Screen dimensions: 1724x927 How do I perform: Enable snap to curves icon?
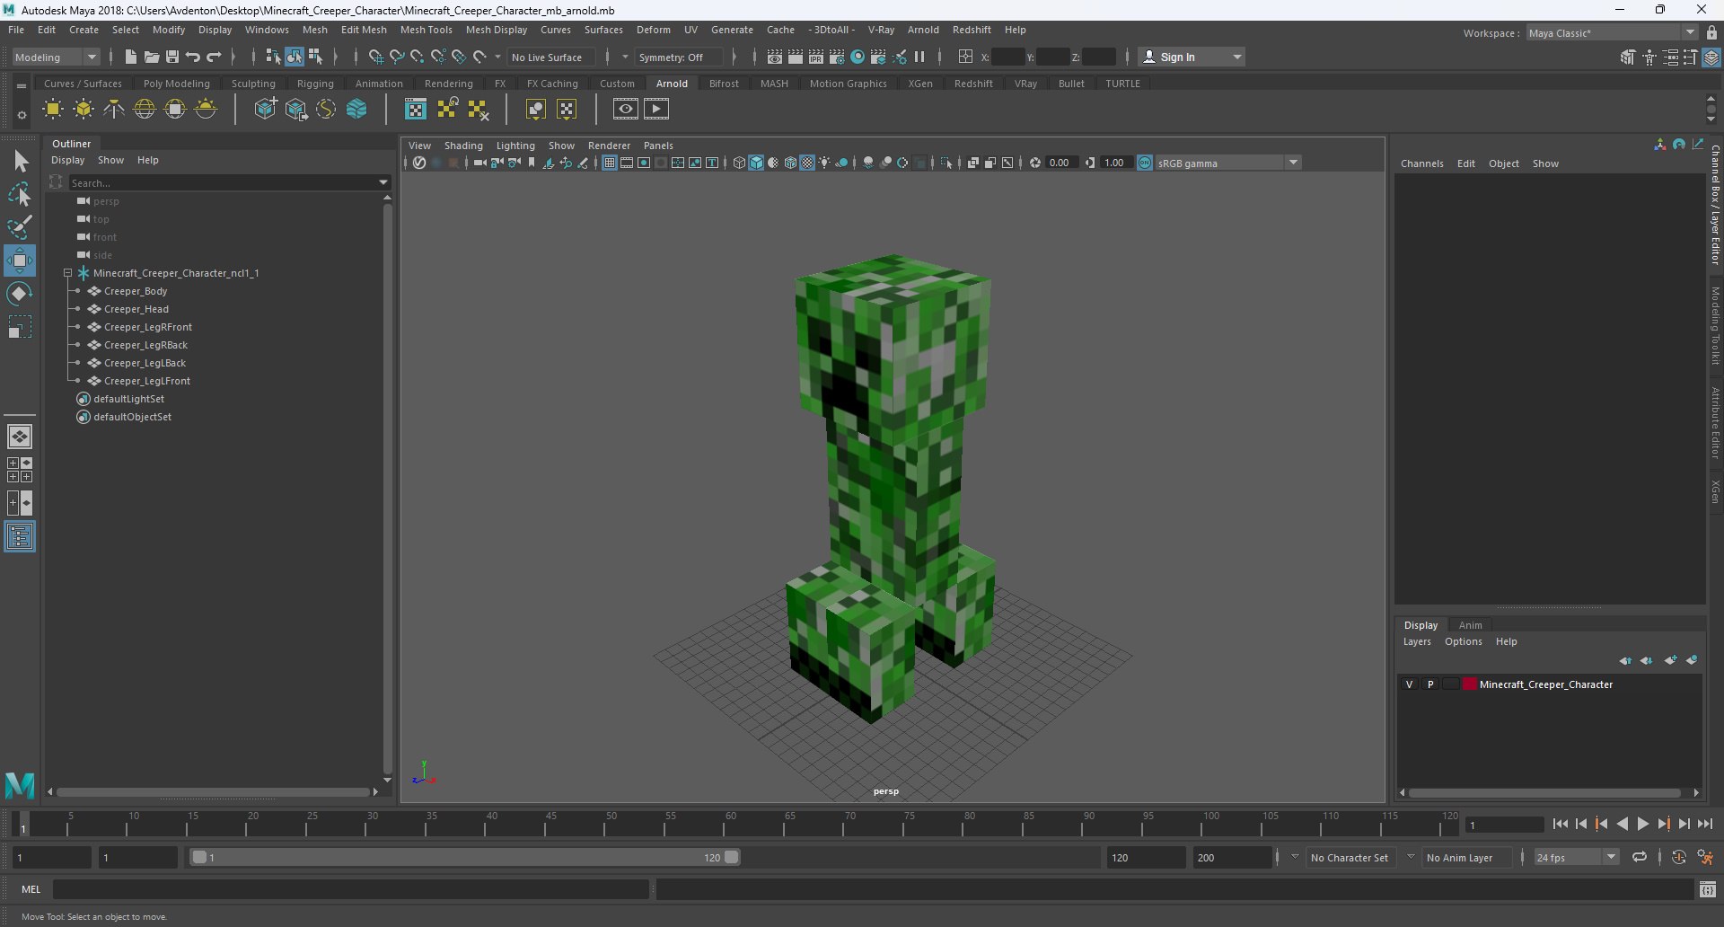(x=396, y=57)
